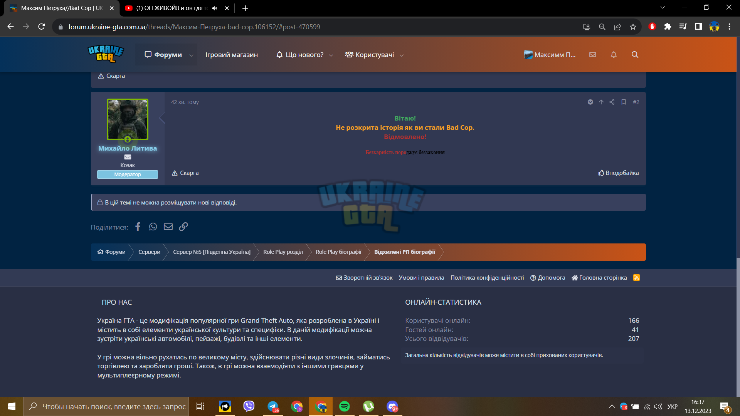Open the Зворотній зв'язок footer link
Viewport: 740px width, 416px height.
click(364, 278)
